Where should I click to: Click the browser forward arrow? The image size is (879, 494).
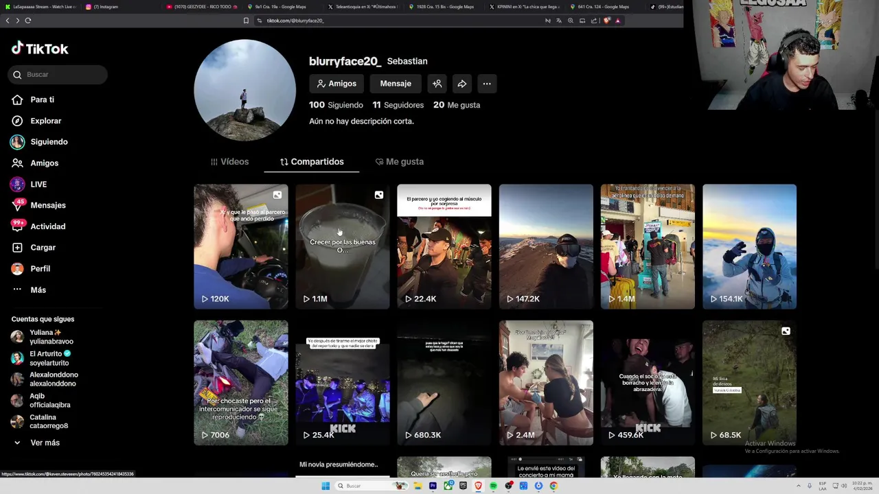pyautogui.click(x=18, y=21)
